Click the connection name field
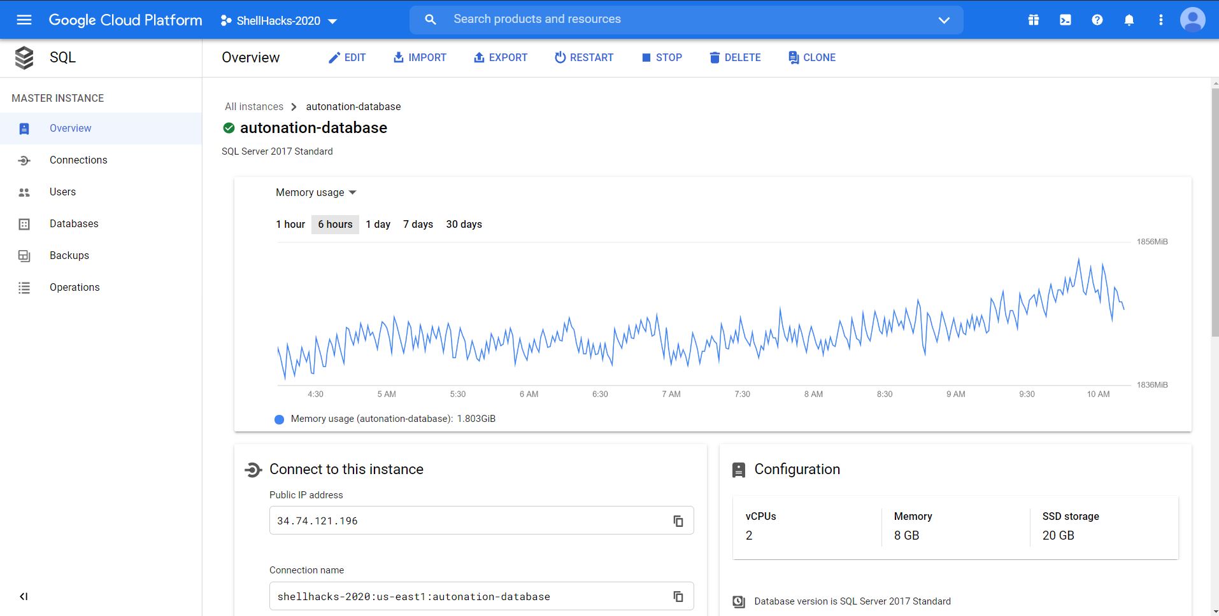This screenshot has width=1219, height=616. click(x=481, y=596)
